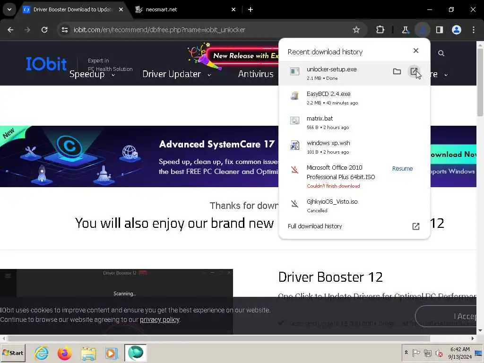Select windows xp.wsh download entry
The width and height of the screenshot is (484, 363).
tap(354, 147)
